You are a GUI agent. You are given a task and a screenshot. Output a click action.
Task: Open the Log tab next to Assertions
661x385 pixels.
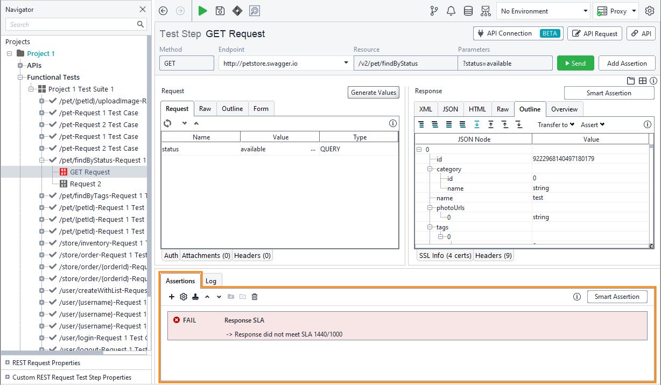click(x=212, y=281)
